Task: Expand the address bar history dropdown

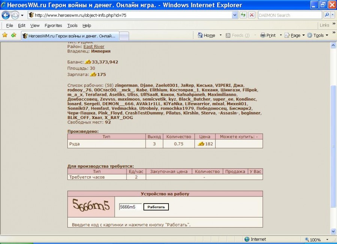Action: [x=235, y=15]
